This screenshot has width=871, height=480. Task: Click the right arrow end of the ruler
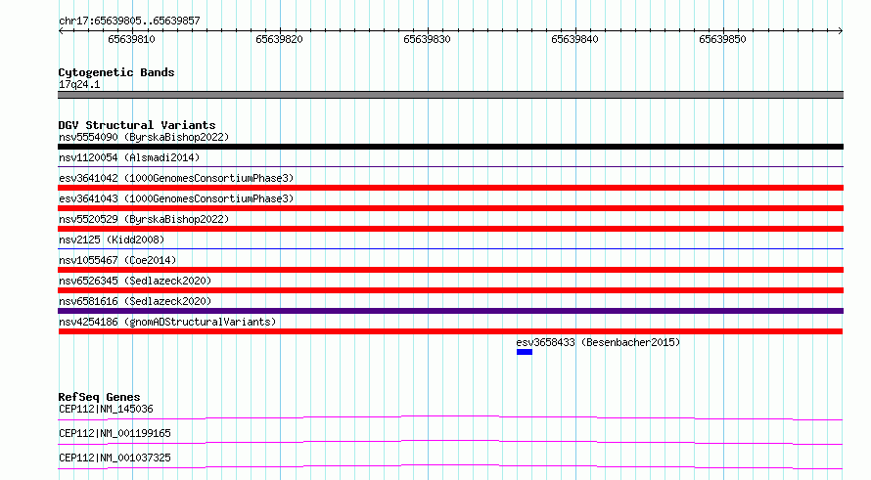point(841,31)
